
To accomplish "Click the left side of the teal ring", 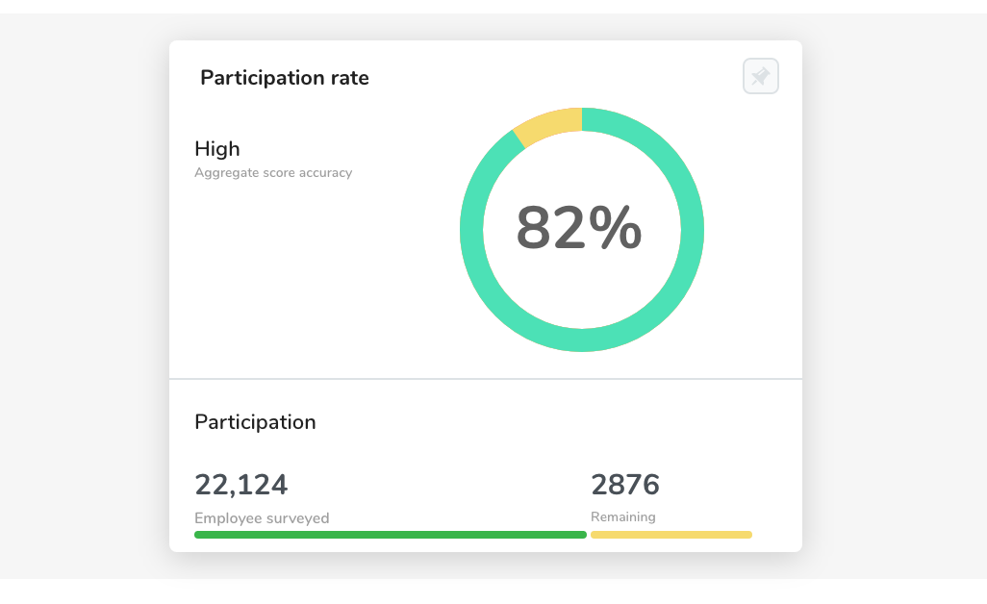I will [471, 230].
